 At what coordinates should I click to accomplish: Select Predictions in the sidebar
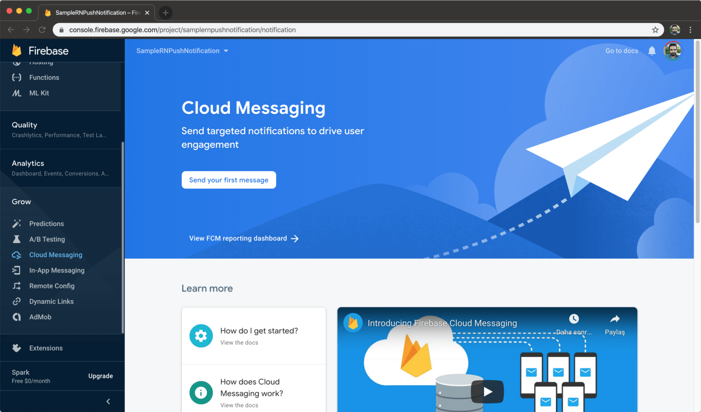click(x=47, y=223)
